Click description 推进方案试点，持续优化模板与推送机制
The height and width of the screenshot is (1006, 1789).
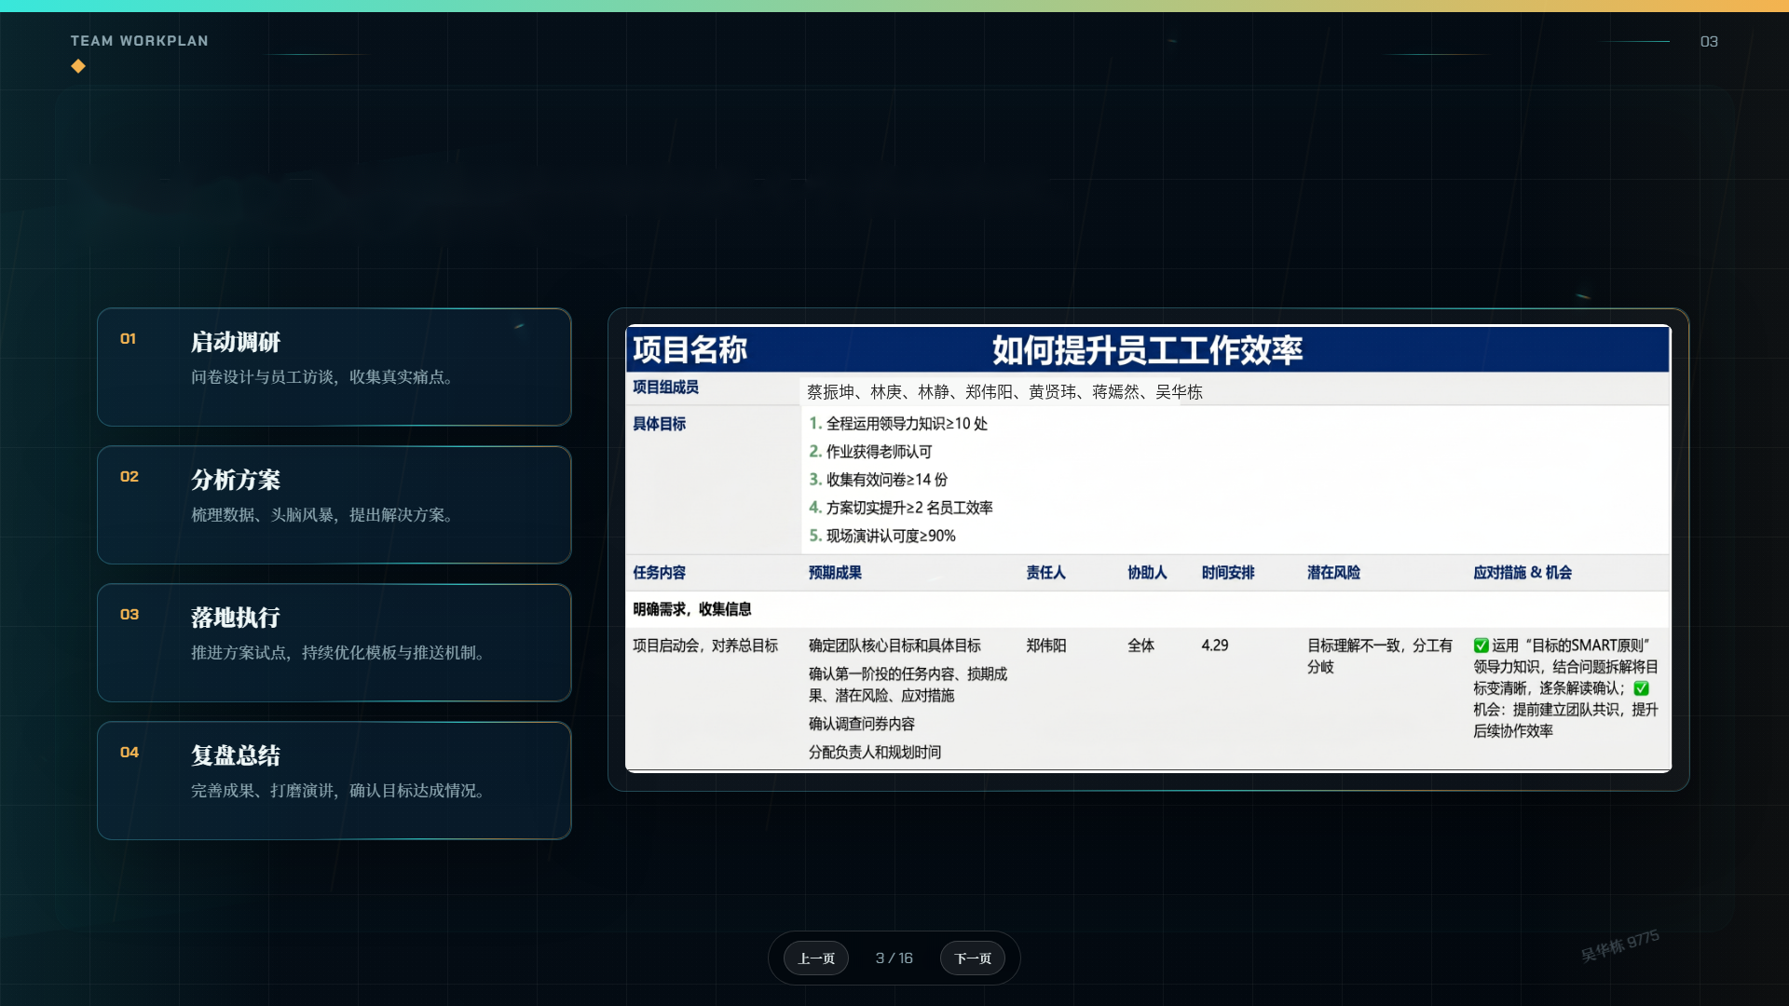tap(338, 653)
